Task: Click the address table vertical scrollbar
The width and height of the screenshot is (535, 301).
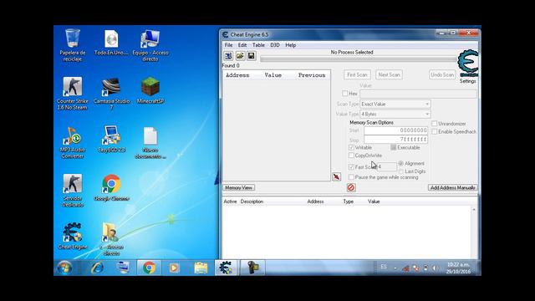Action: click(474, 232)
